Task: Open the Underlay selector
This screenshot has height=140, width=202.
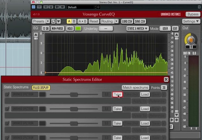Action: 106,29
